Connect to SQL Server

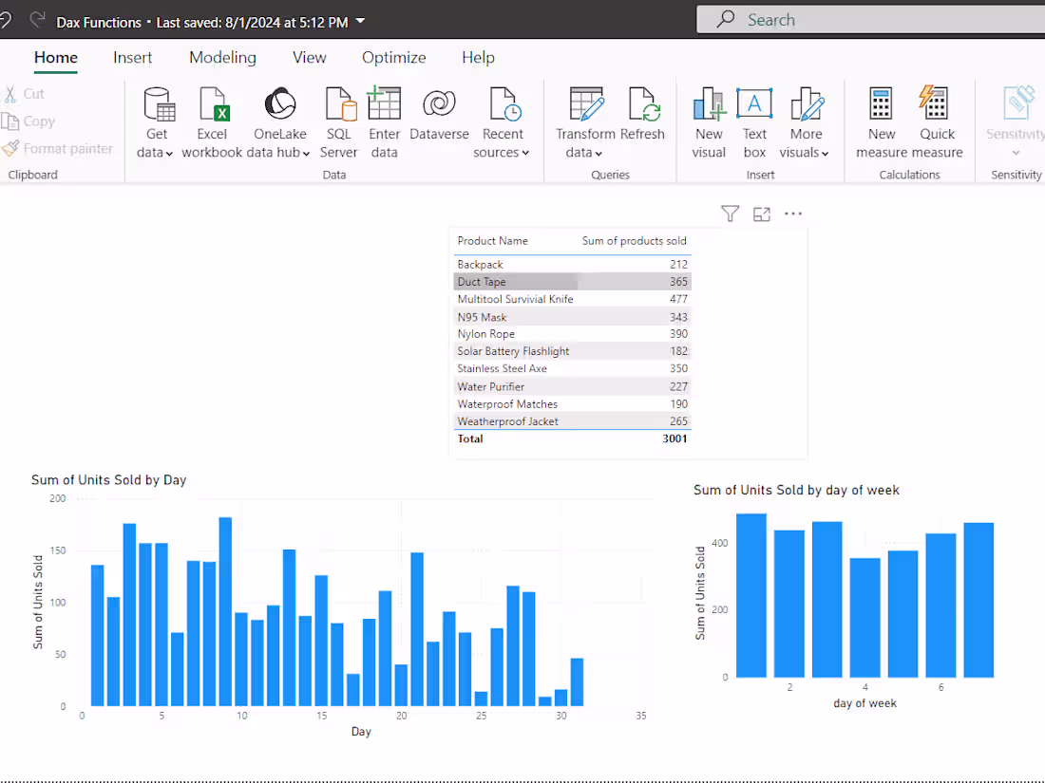click(339, 119)
